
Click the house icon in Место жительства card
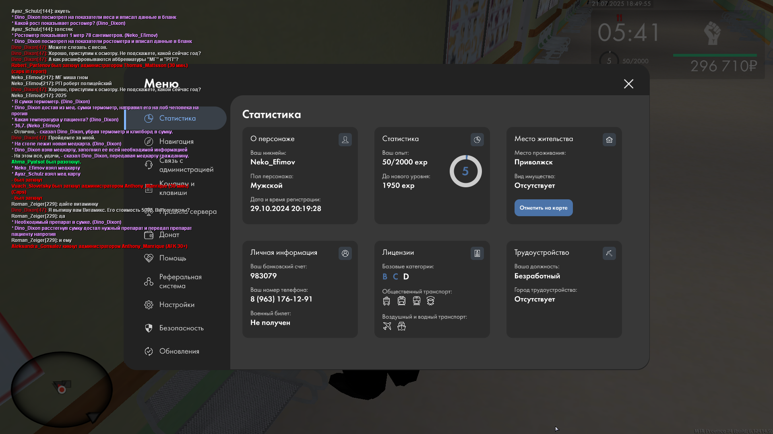[x=609, y=140]
